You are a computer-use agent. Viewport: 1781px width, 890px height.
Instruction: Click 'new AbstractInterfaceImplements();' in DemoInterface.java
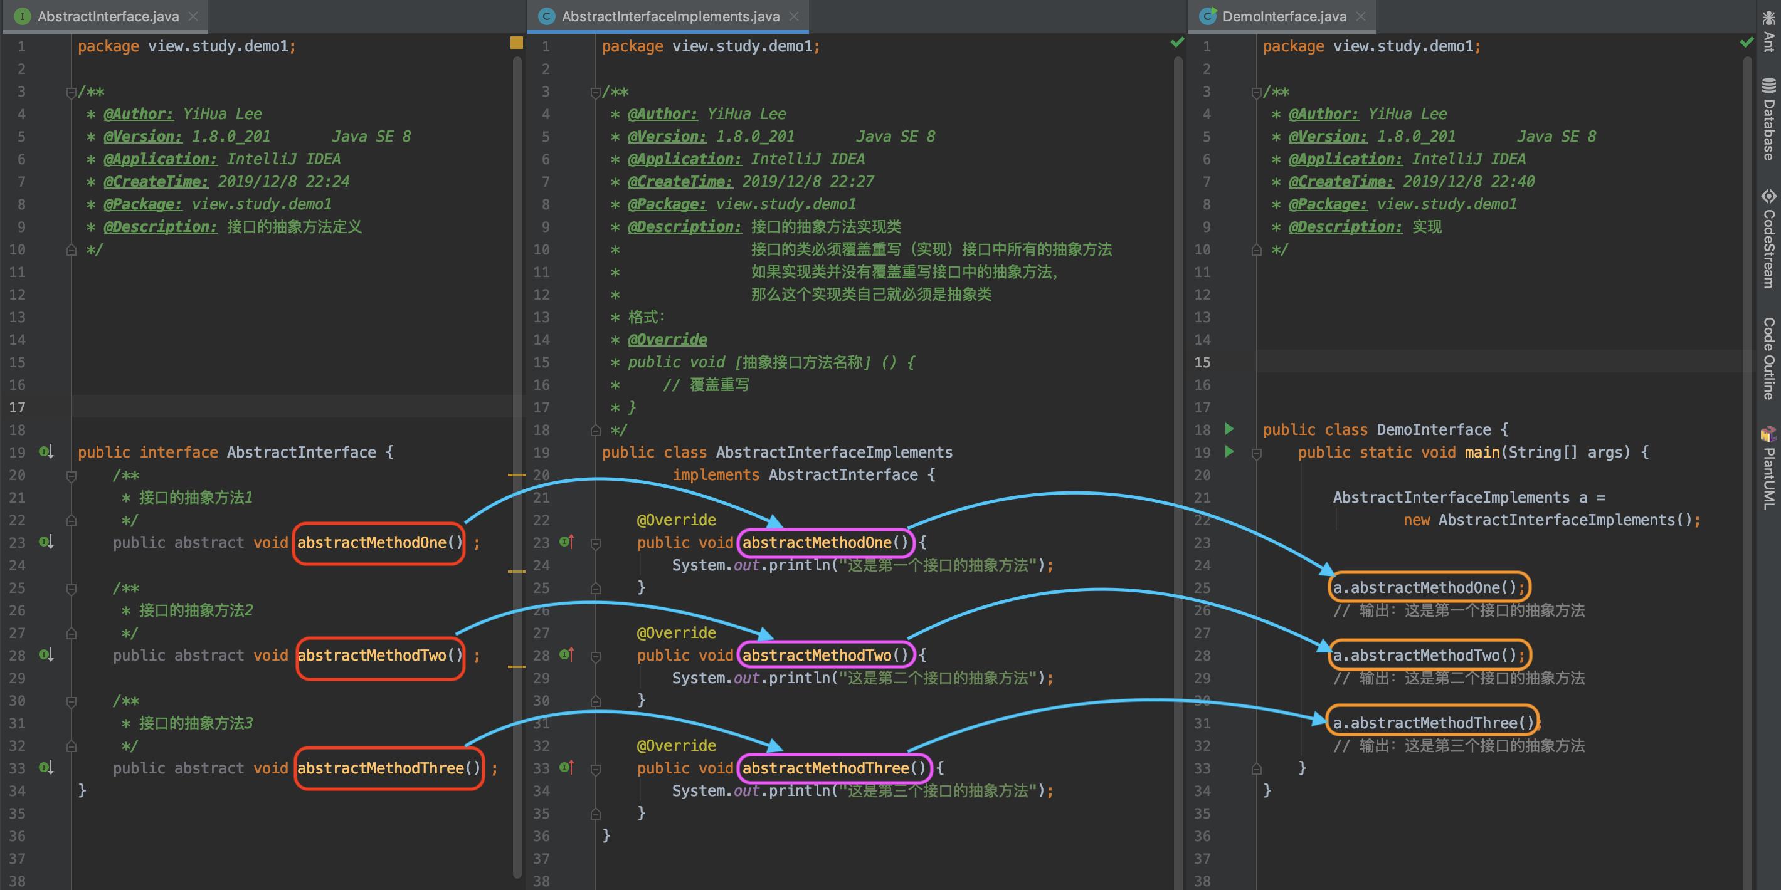tap(1551, 520)
